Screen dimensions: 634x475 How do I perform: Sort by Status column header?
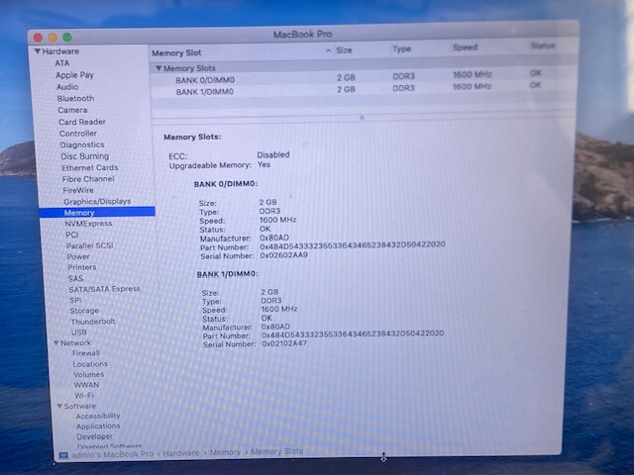click(x=542, y=46)
